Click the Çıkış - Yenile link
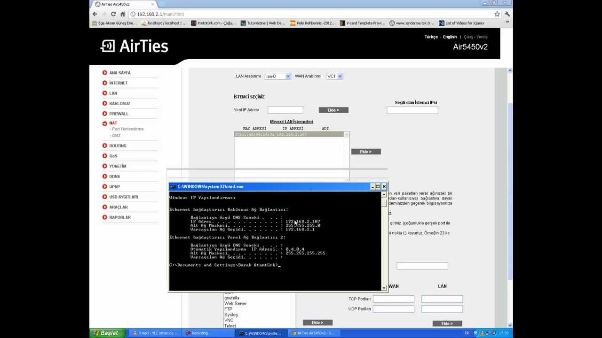 pyautogui.click(x=475, y=37)
